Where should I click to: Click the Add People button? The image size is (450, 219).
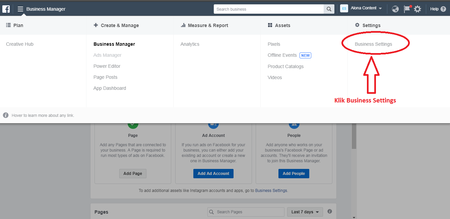coord(294,174)
